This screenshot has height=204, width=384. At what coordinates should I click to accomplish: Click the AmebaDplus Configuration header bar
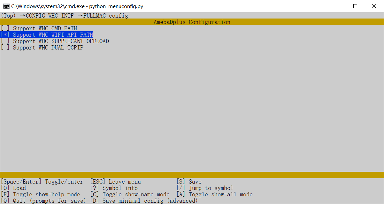(192, 22)
